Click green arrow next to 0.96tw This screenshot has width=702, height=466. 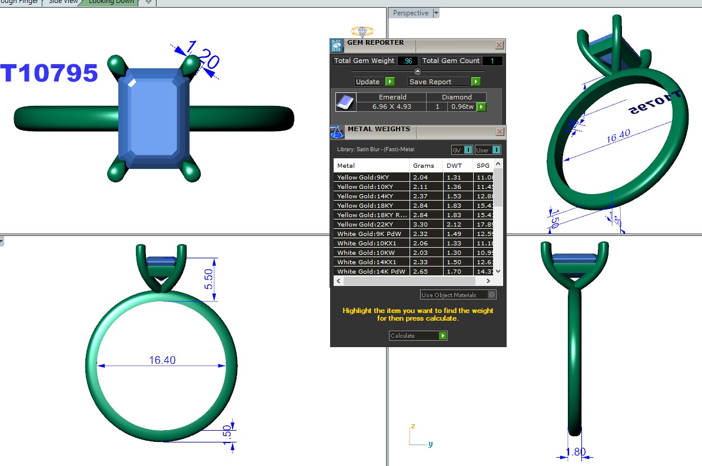click(481, 106)
